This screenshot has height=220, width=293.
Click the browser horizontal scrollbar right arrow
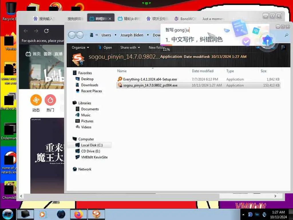(275, 196)
